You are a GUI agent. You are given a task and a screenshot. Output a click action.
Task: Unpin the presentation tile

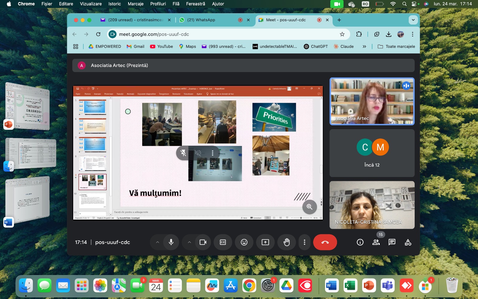click(x=183, y=153)
